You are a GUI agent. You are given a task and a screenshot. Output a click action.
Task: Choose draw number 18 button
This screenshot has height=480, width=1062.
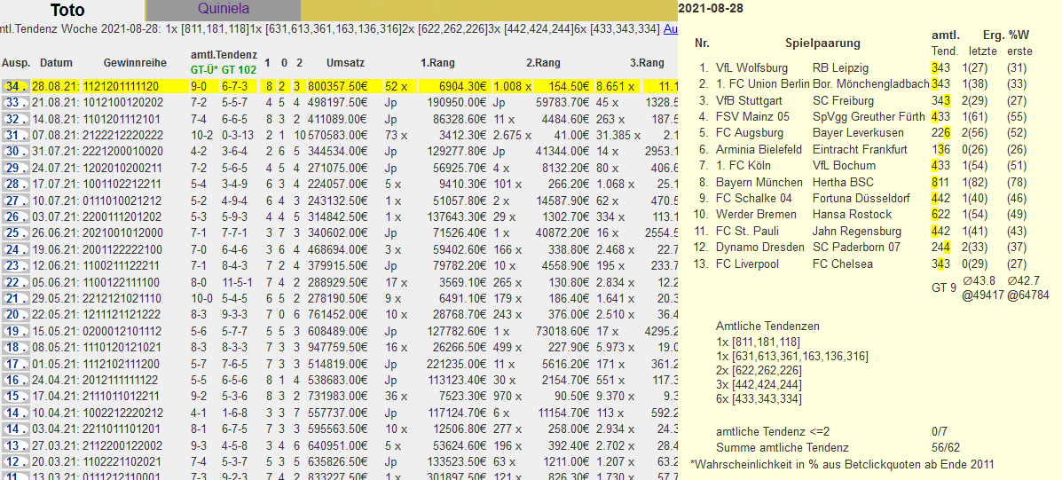click(x=16, y=347)
